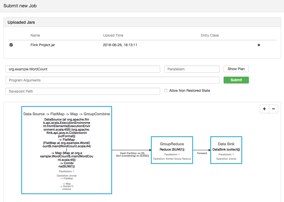Zoom in the plan with plus button
Viewport: 284px width, 202px height.
[x=264, y=109]
